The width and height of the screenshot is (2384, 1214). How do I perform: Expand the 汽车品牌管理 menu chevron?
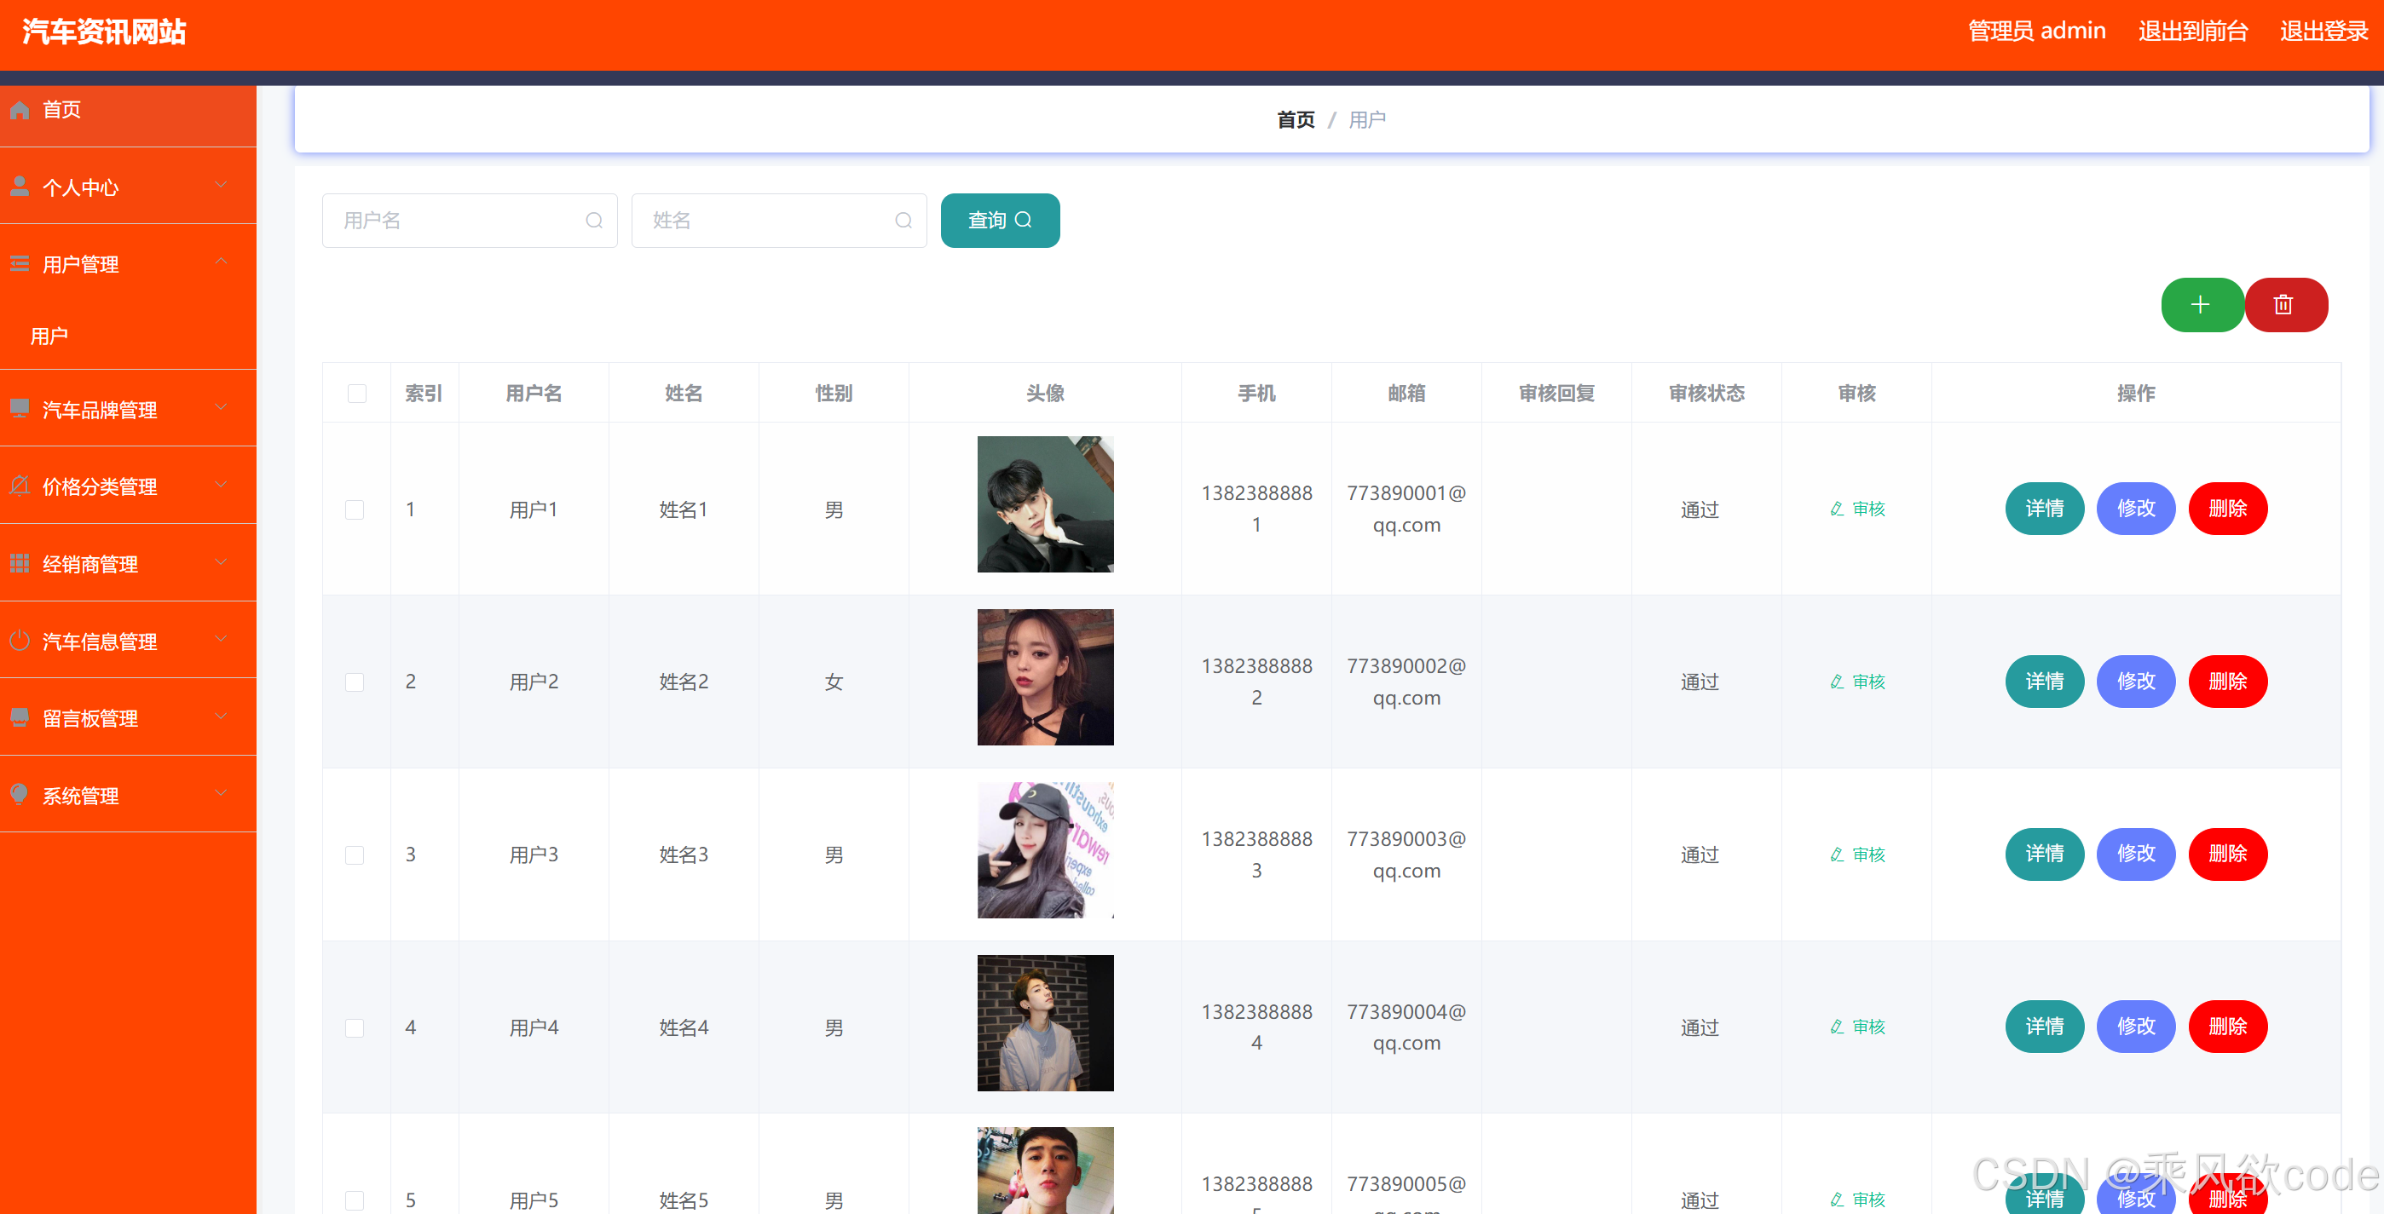tap(222, 407)
